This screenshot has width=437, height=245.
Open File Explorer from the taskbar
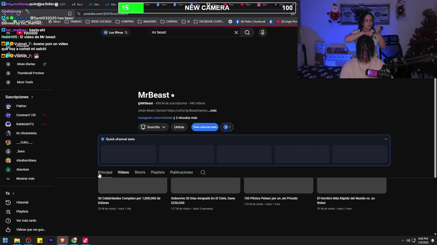(17, 241)
